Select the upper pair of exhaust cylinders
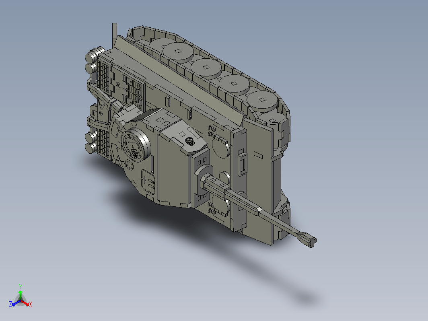The width and height of the screenshot is (428, 321). [x=94, y=60]
